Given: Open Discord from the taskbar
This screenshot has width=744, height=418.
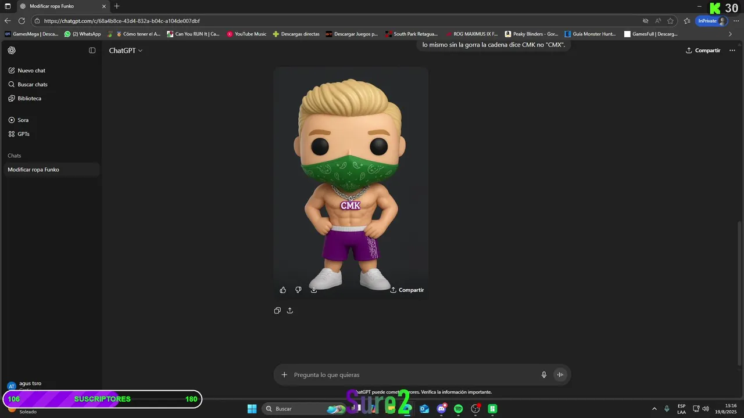Looking at the screenshot, I should (x=441, y=409).
